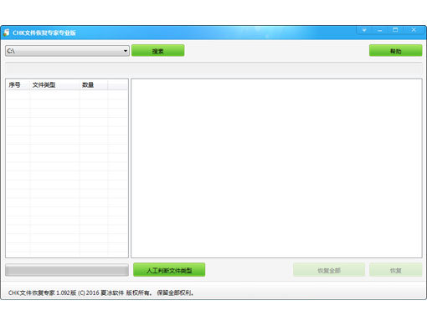Minimize the CHK recovery window
The width and height of the screenshot is (427, 326).
click(379, 30)
